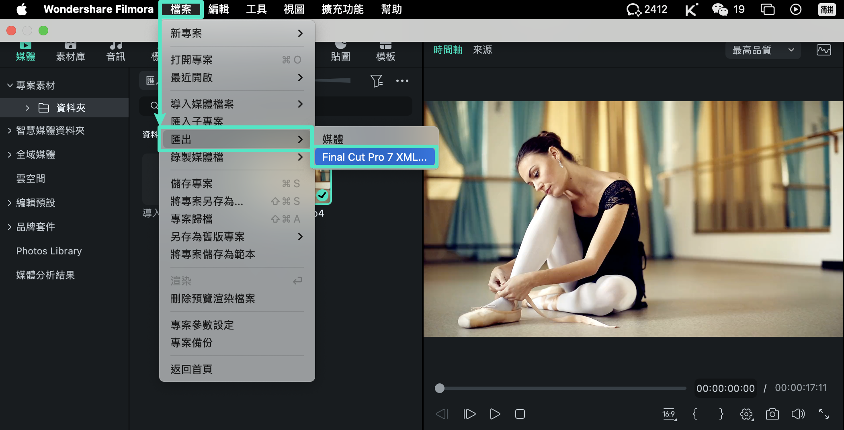Screen dimensions: 844x430
Task: Expand 編輯預設 in sidebar
Action: [x=10, y=203]
